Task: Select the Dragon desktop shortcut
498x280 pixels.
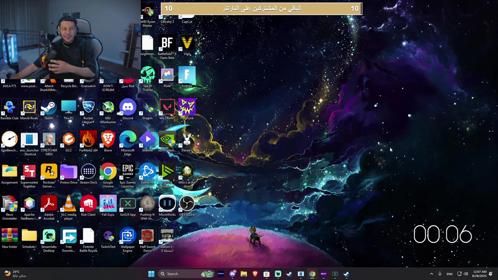Action: [147, 110]
